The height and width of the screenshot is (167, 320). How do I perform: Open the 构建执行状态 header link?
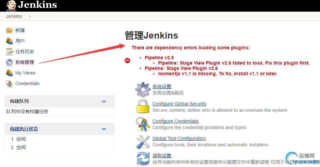click(24, 129)
